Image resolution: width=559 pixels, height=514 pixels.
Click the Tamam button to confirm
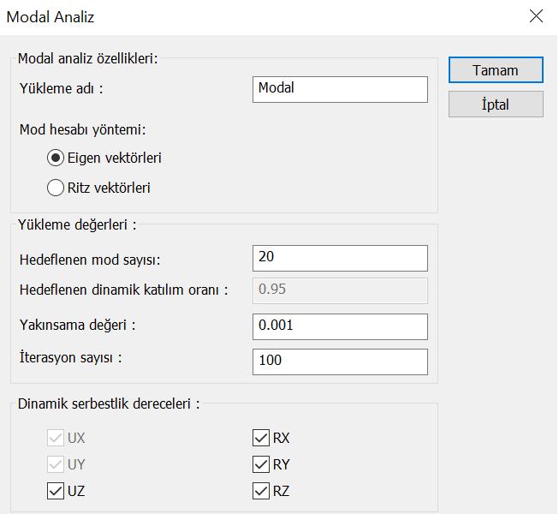496,70
